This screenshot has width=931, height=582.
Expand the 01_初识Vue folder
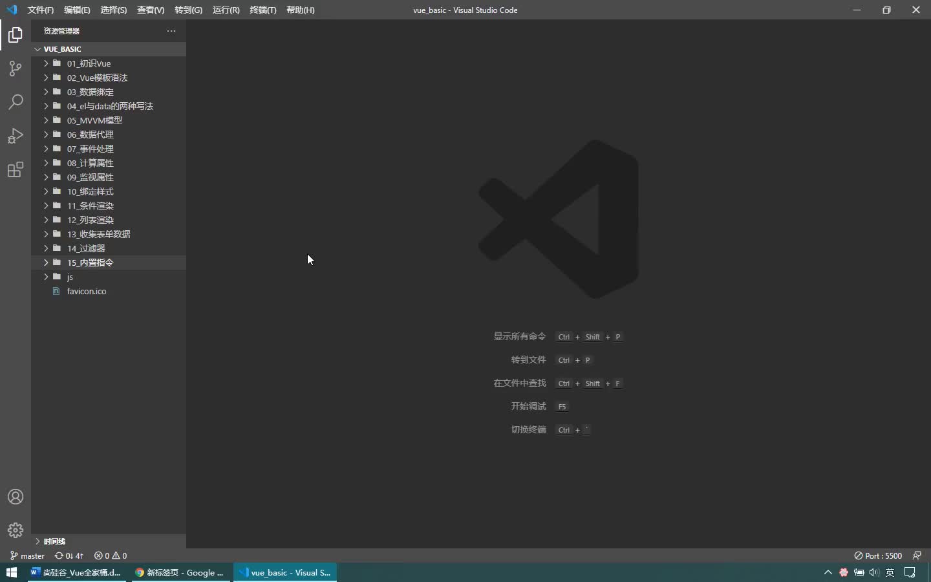(109, 63)
